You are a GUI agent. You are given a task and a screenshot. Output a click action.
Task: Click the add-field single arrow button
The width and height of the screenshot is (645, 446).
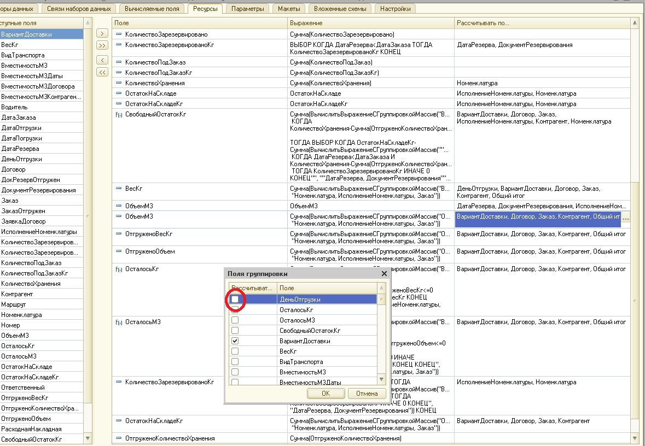pos(102,34)
